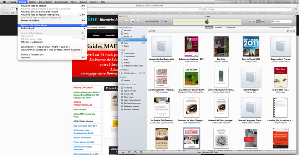Open Séries TV in the sidebar
The image size is (299, 155).
128,37
